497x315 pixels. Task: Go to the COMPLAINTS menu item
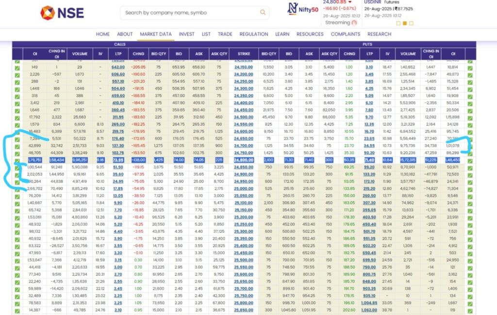coord(345,34)
